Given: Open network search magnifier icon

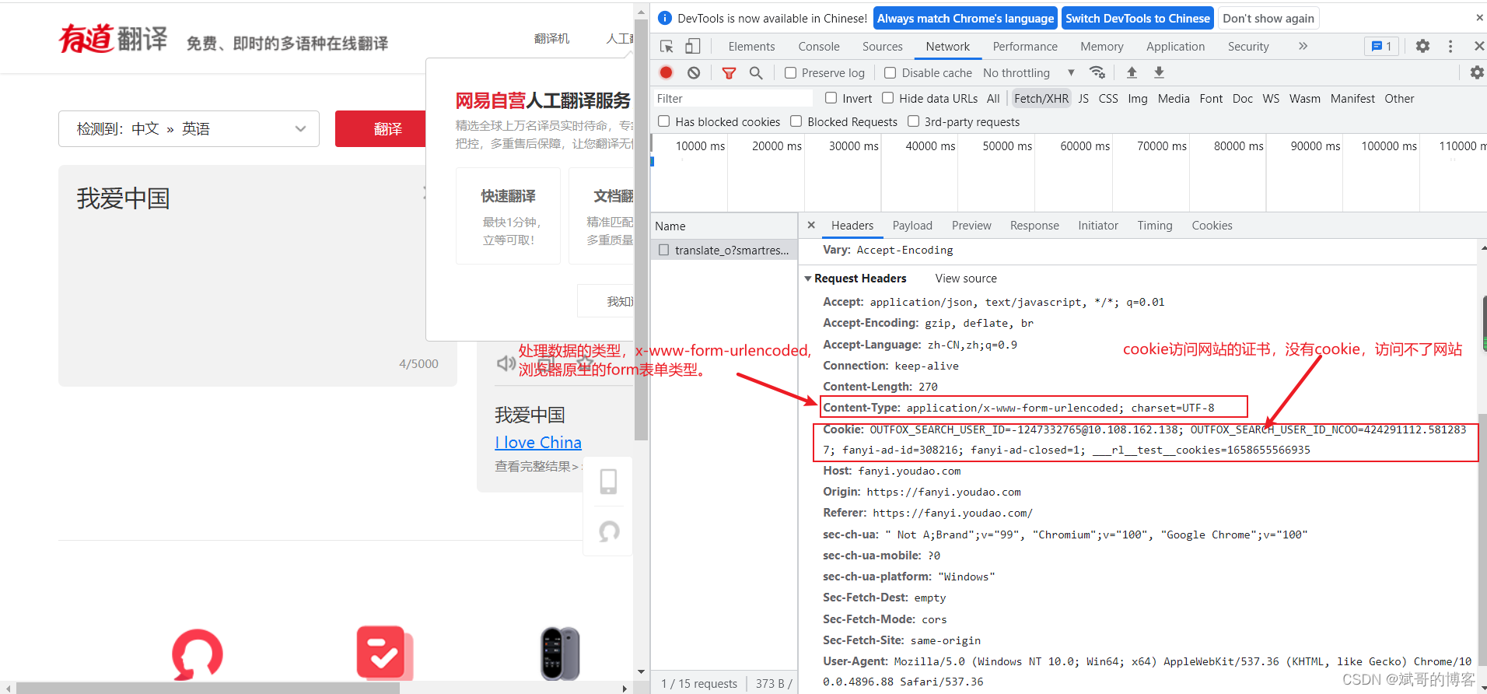Looking at the screenshot, I should 756,72.
